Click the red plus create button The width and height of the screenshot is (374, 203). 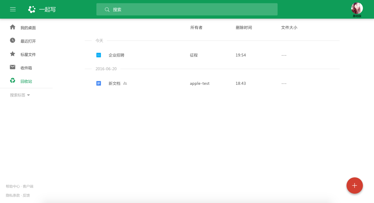tap(355, 186)
